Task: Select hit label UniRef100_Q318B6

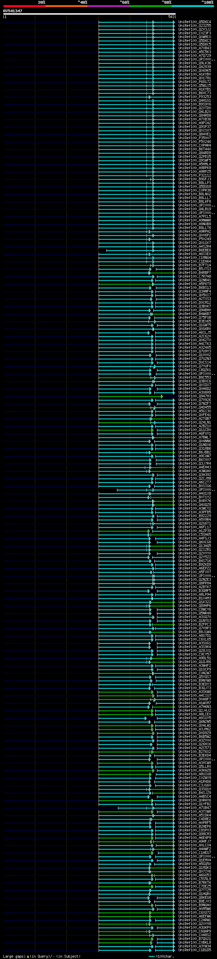Action: 195,449
